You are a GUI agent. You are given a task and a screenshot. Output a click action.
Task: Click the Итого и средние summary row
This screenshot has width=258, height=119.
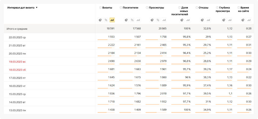17,29
